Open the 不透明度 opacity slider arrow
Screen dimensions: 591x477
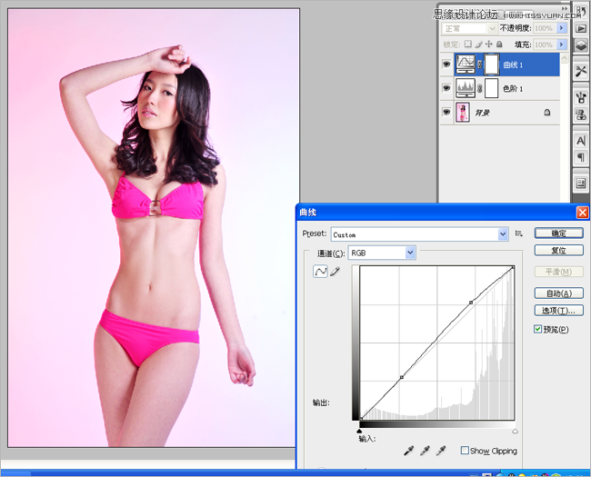tap(562, 28)
